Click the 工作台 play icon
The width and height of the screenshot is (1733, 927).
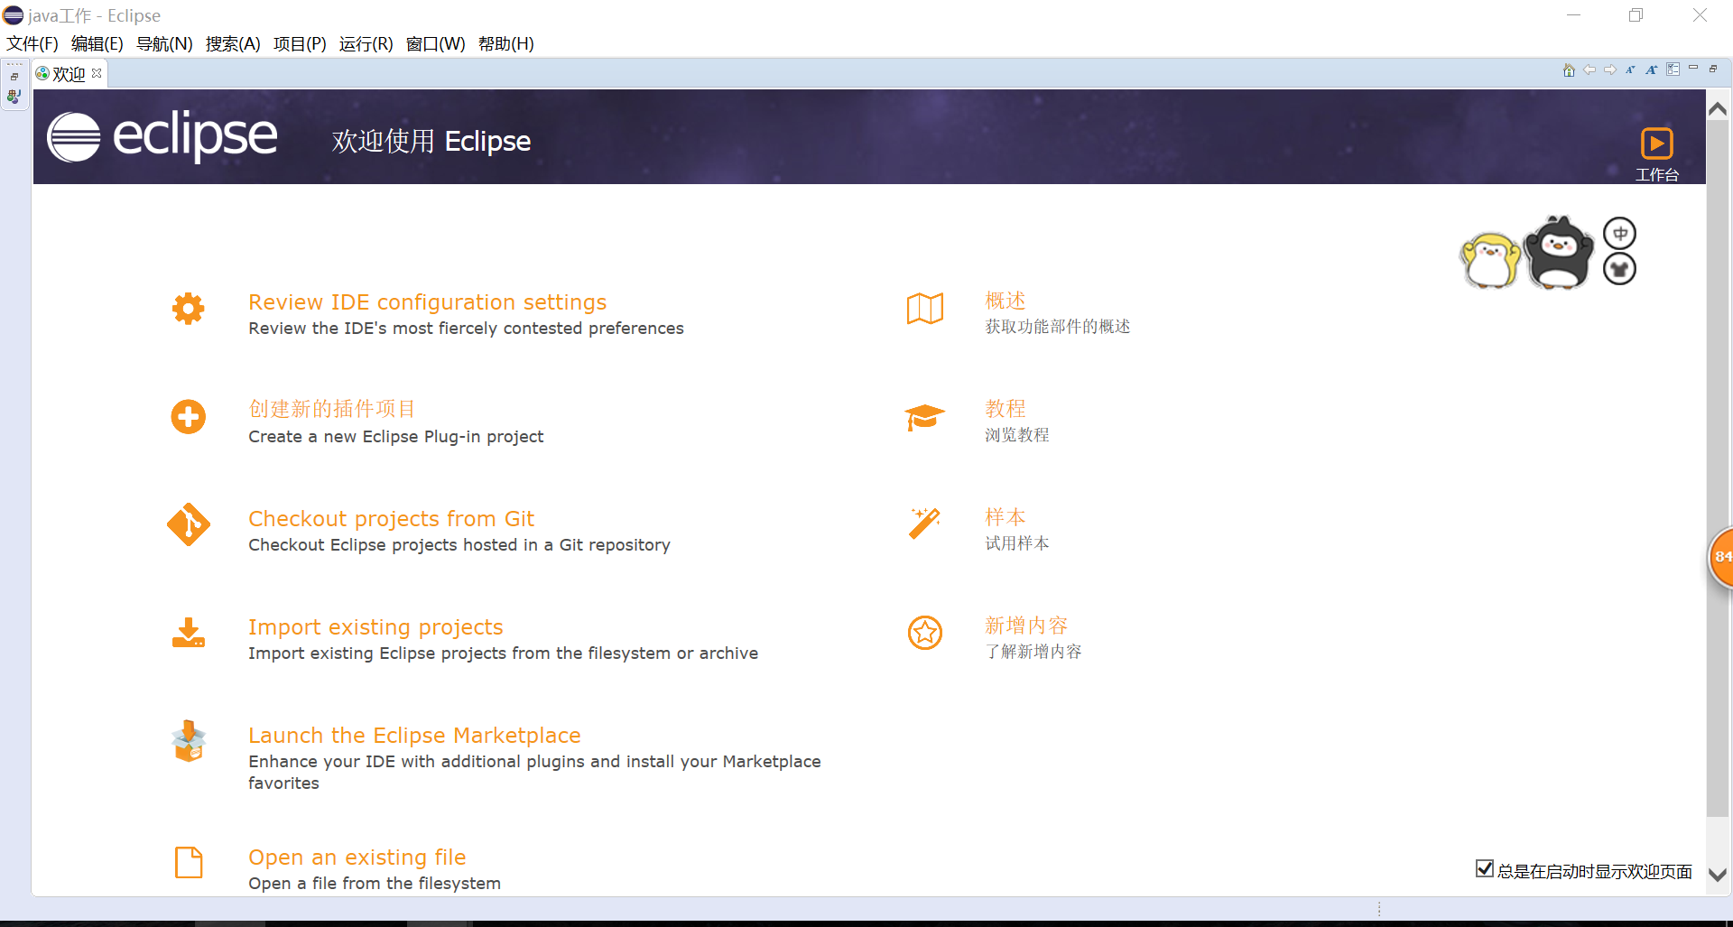click(1656, 144)
